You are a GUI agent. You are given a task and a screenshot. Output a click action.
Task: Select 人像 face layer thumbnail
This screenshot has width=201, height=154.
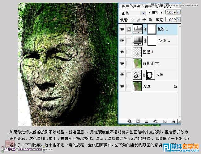[x=137, y=75]
